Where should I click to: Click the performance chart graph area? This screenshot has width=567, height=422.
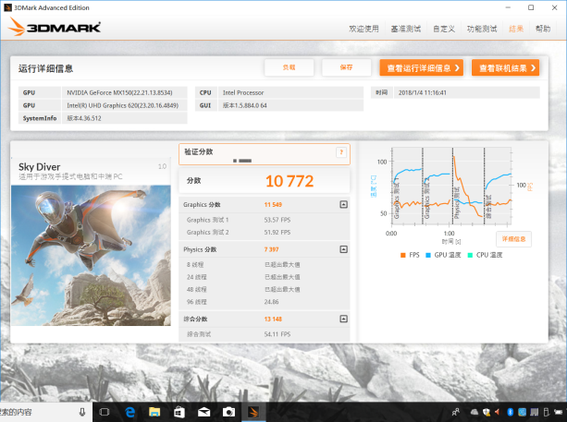coord(451,186)
